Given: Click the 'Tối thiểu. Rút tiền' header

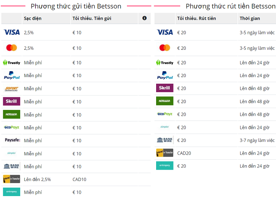Looking at the screenshot, I should coord(196,19).
